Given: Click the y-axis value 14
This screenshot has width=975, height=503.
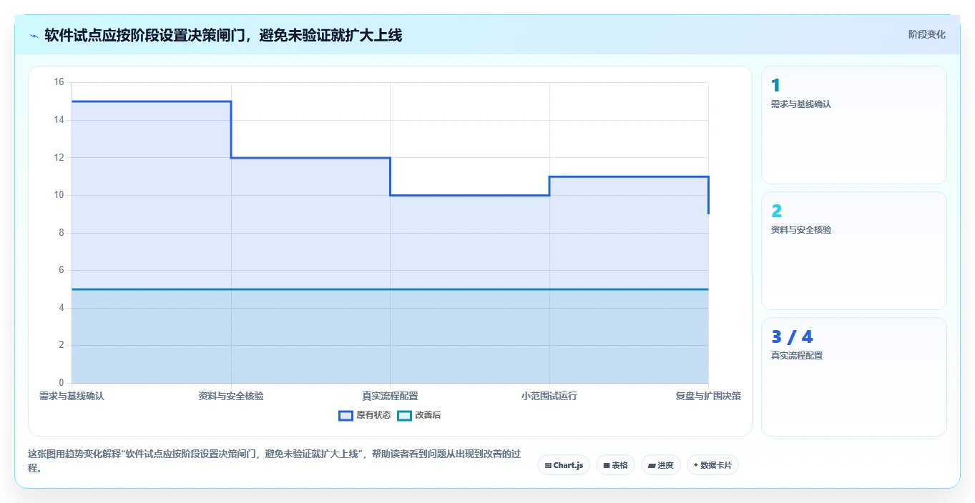Looking at the screenshot, I should (59, 120).
